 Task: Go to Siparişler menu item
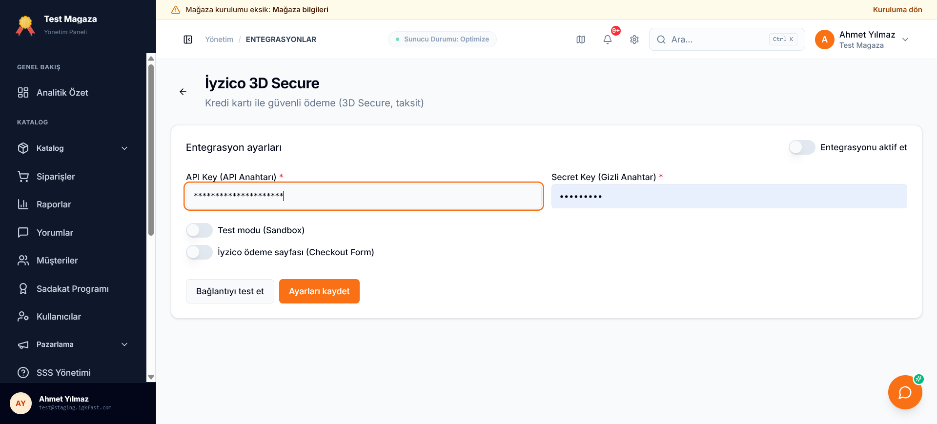(x=74, y=177)
